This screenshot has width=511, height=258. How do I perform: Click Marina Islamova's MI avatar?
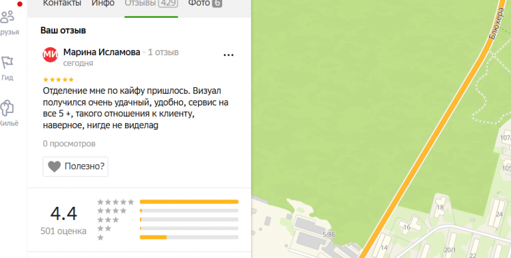tap(50, 55)
